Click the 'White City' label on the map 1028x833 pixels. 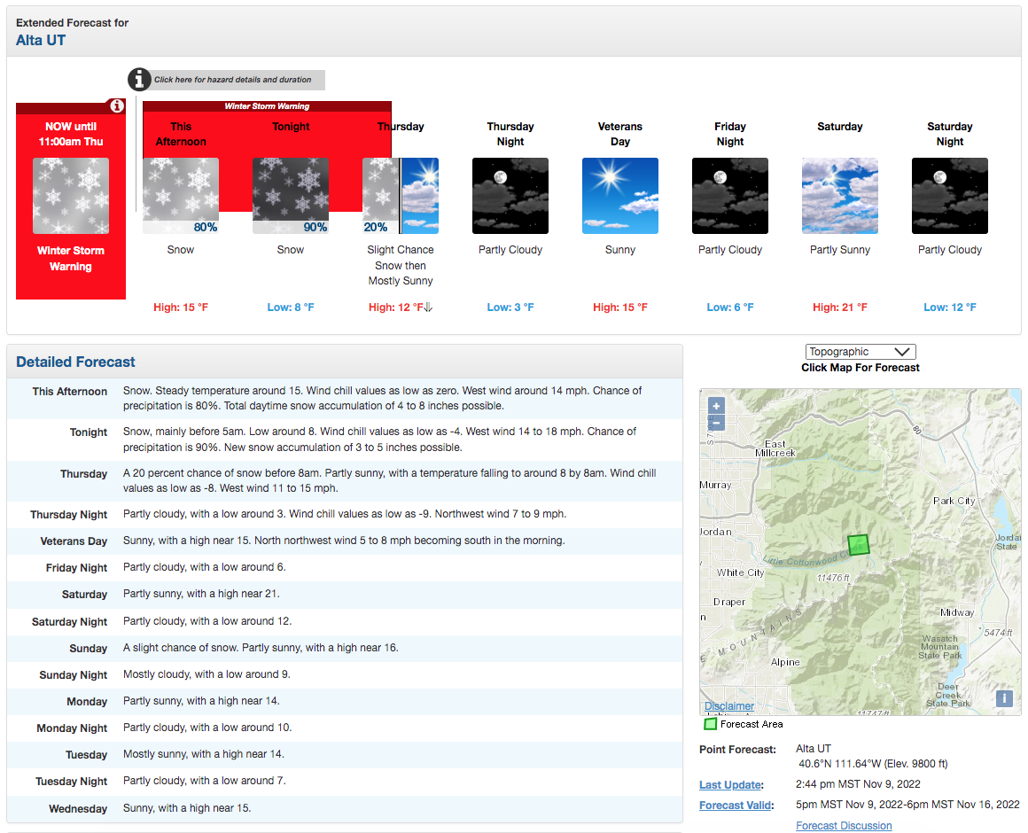pyautogui.click(x=740, y=572)
